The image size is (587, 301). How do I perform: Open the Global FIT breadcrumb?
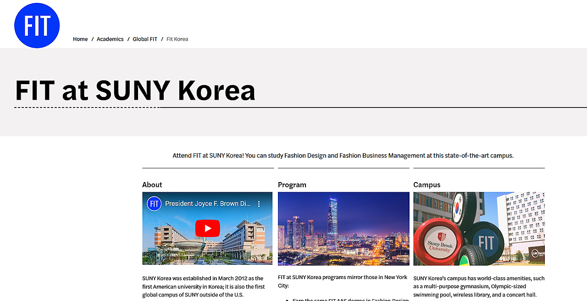click(x=145, y=39)
